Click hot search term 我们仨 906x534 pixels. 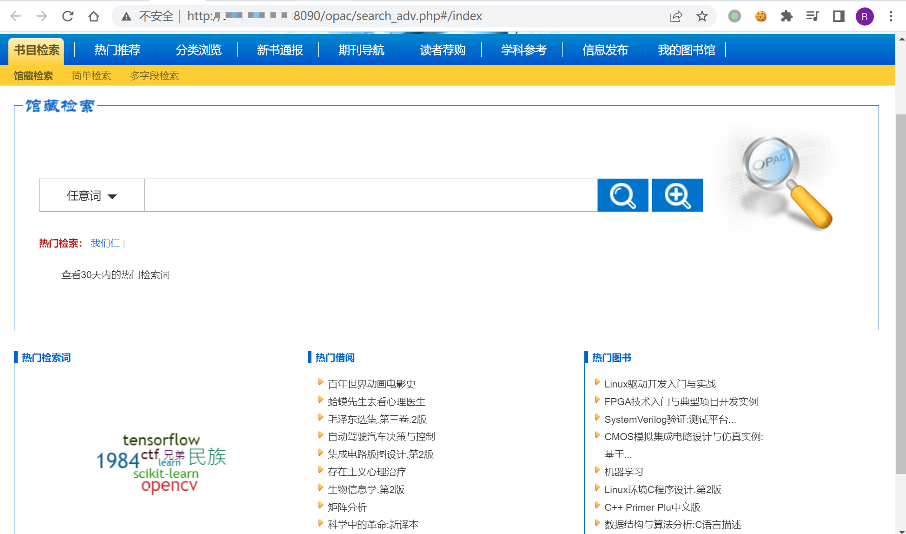[x=105, y=243]
